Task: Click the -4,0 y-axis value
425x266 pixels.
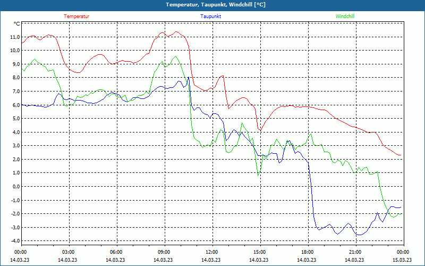Action: [x=15, y=241]
